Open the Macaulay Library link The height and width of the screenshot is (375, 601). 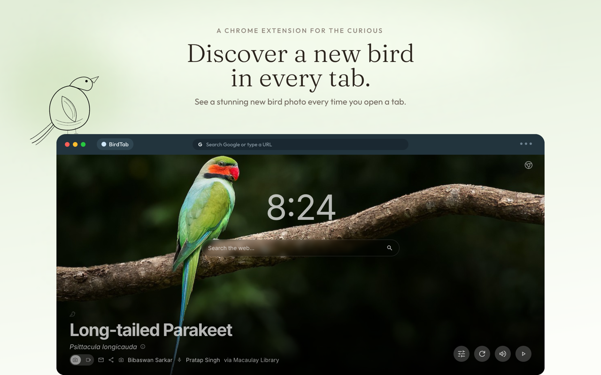pos(256,360)
